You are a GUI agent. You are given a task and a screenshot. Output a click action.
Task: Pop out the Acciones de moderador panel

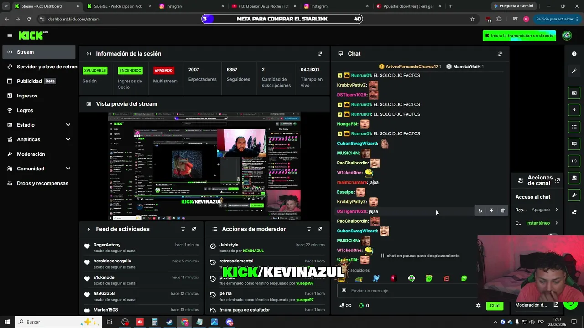pyautogui.click(x=320, y=229)
